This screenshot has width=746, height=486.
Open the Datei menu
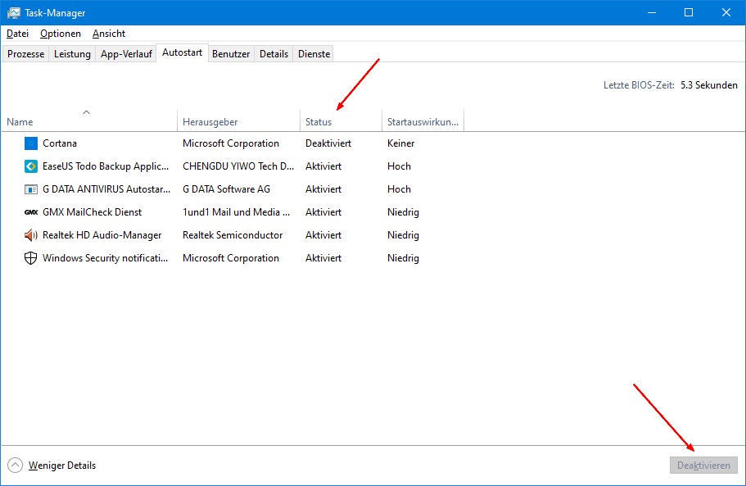pyautogui.click(x=17, y=34)
